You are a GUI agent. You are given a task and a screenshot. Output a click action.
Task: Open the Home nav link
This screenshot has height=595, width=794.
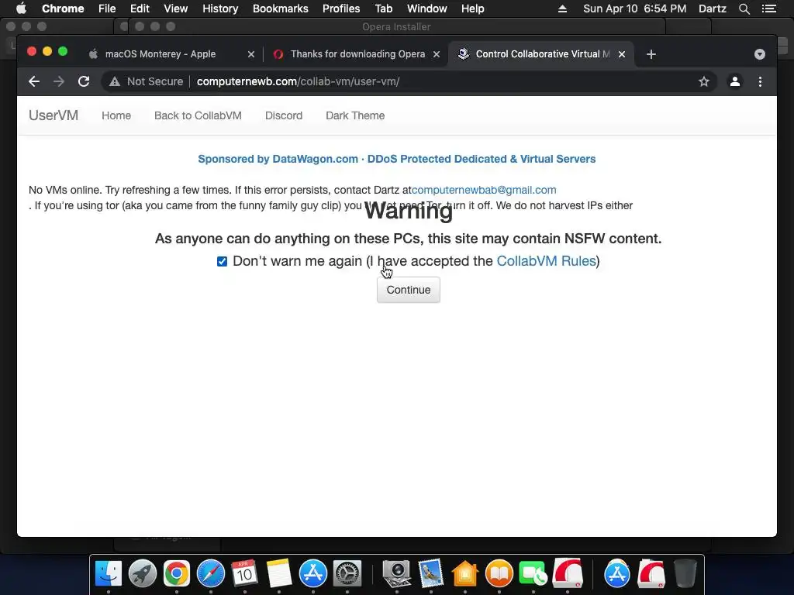pyautogui.click(x=116, y=115)
